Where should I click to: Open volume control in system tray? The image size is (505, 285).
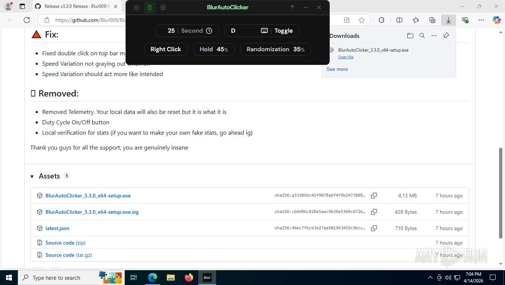pos(448,278)
